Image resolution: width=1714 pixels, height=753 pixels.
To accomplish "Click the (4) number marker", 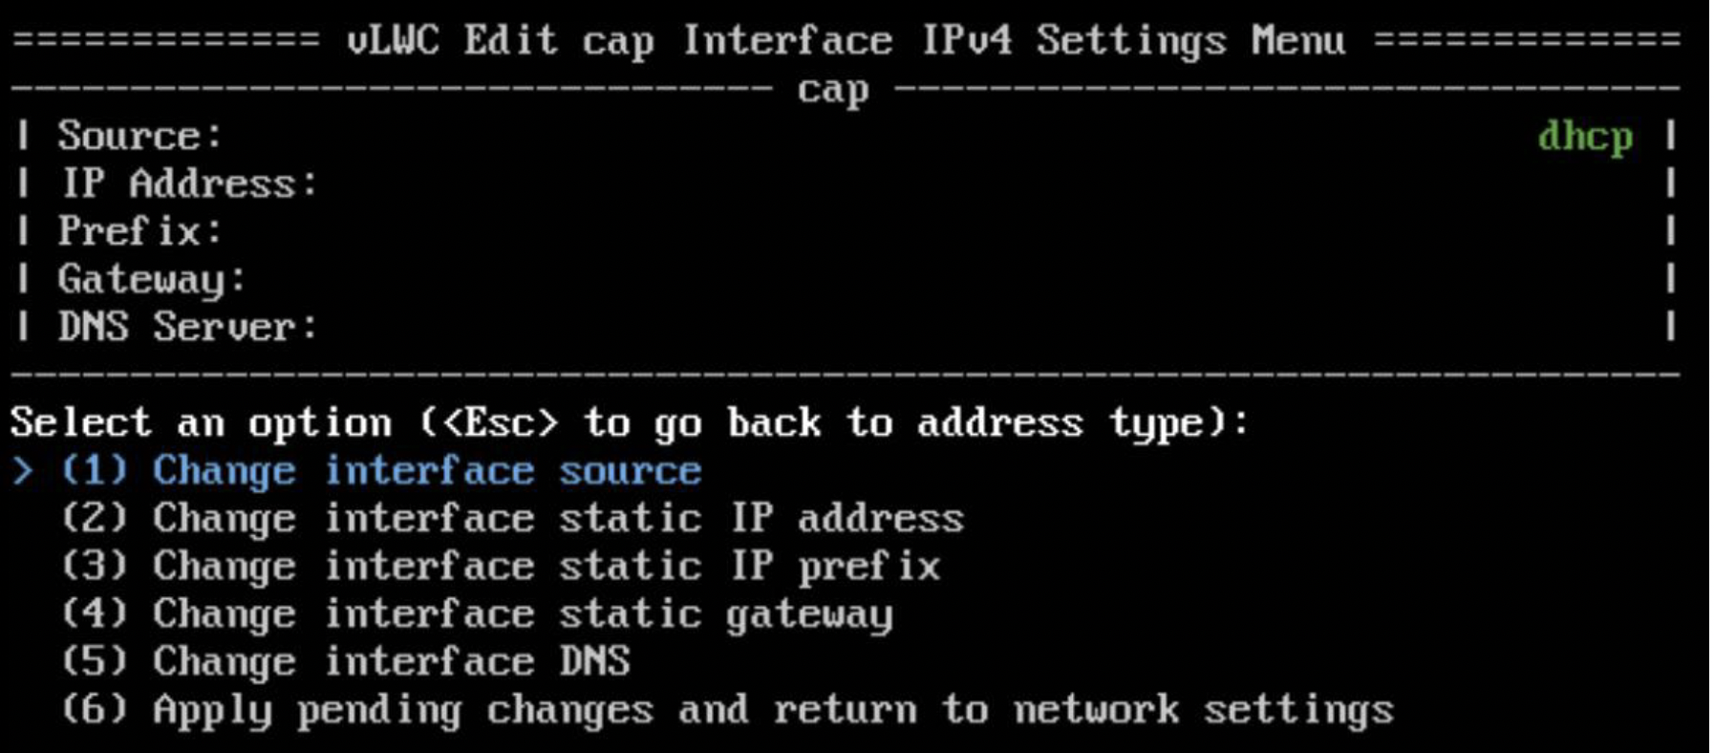I will [x=94, y=613].
